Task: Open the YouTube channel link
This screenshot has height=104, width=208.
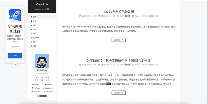Action: 36,92
